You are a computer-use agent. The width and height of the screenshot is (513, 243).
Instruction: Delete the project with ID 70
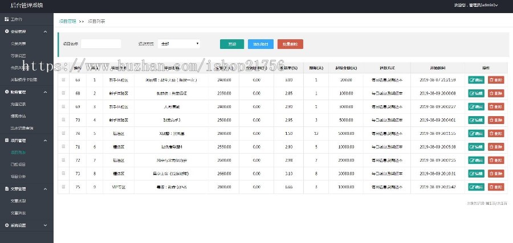(x=496, y=120)
